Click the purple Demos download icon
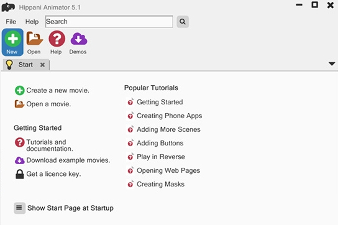Viewport: 338px width, 225px height. (79, 39)
